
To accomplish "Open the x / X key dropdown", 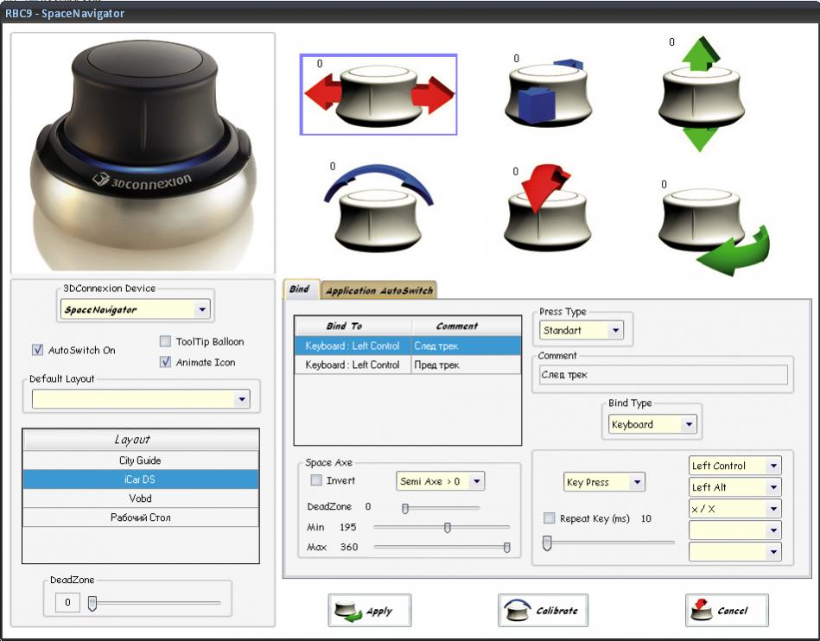I will click(x=735, y=509).
